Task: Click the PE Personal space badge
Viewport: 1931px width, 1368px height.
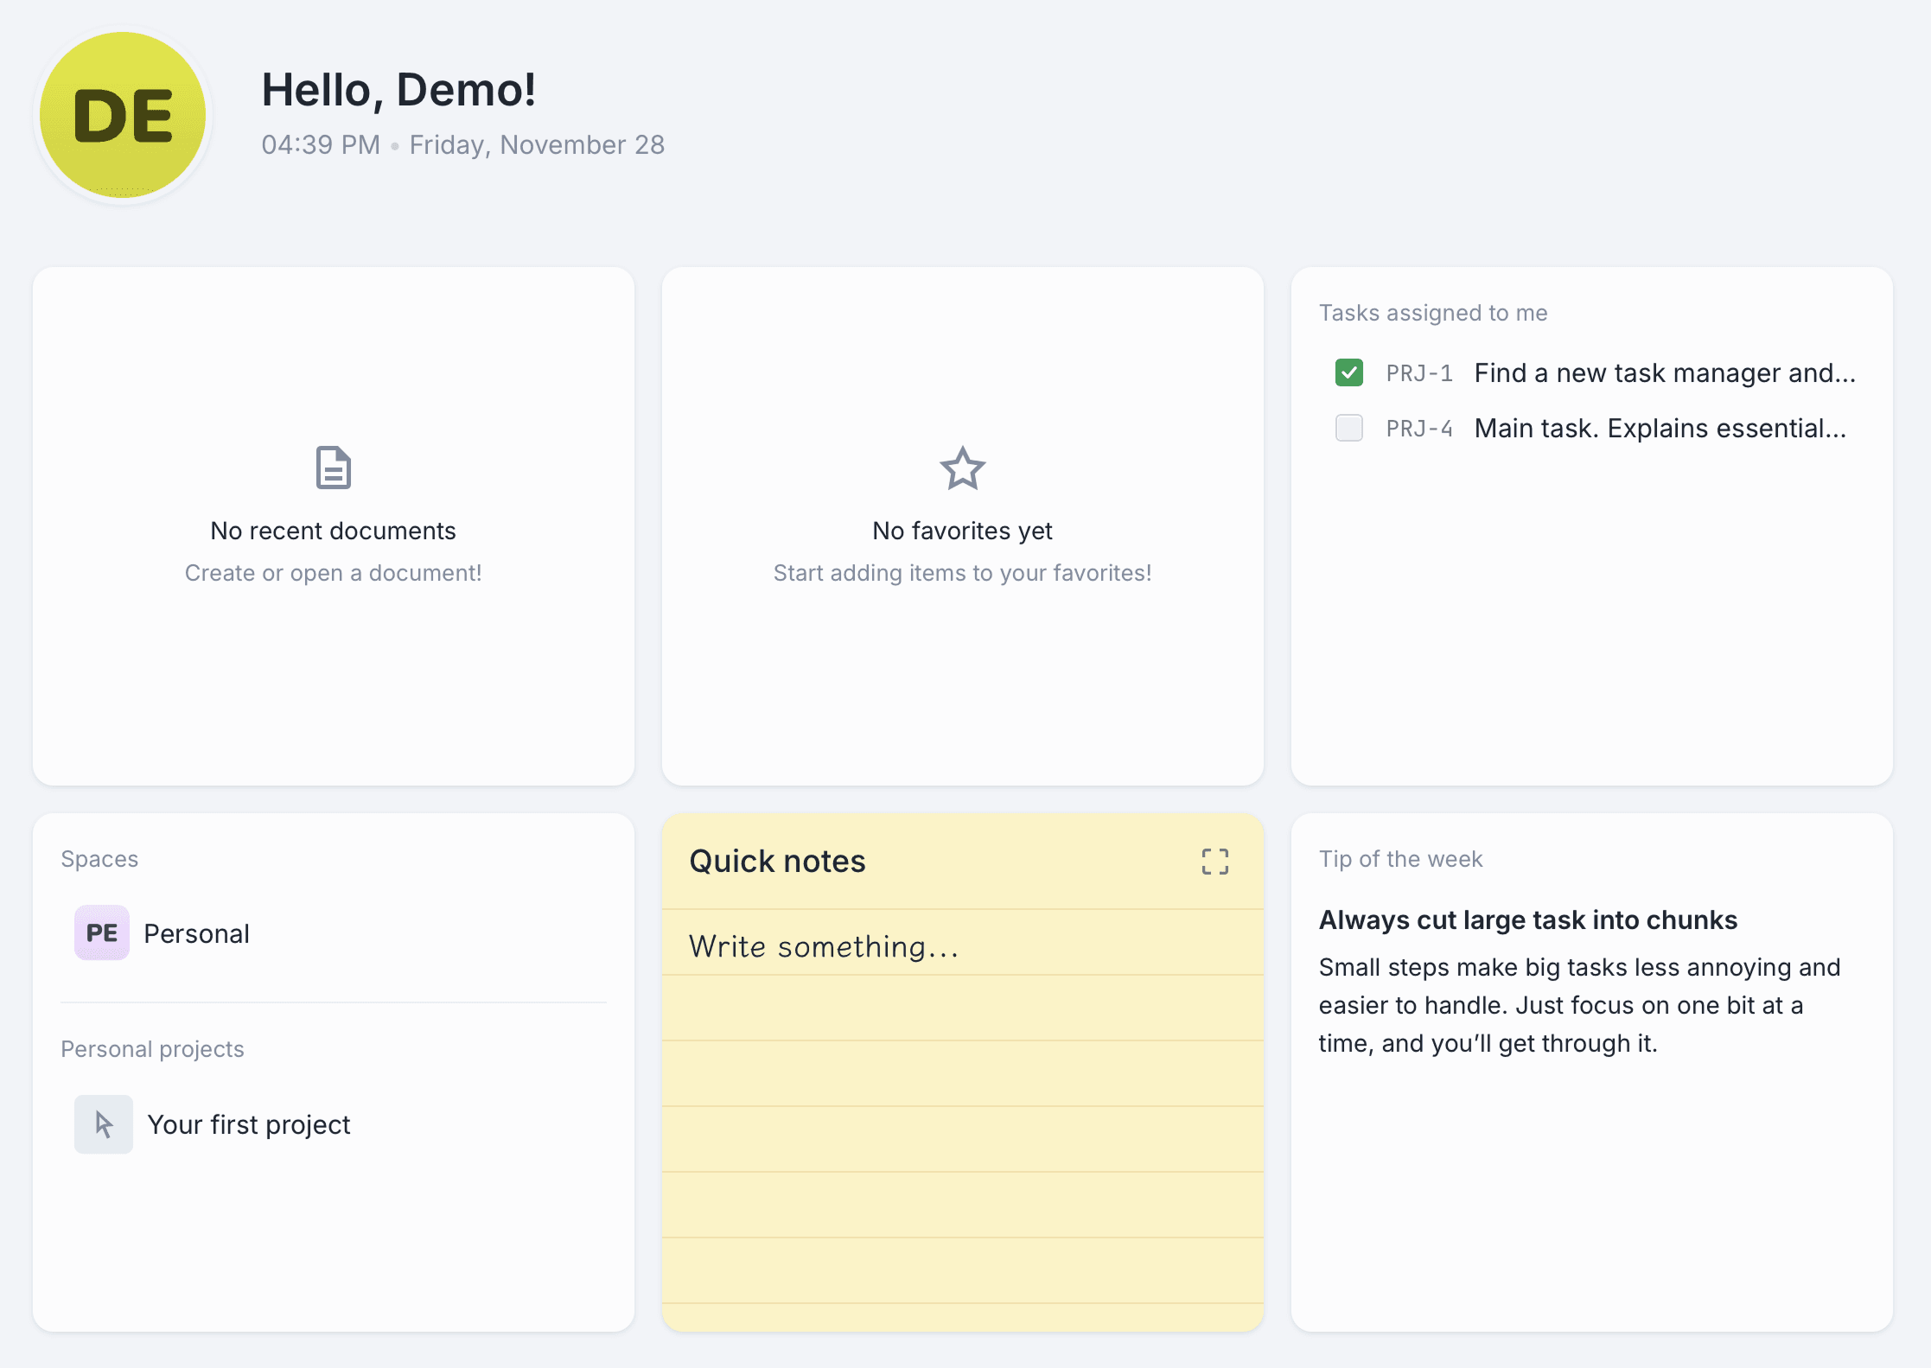Action: tap(102, 932)
